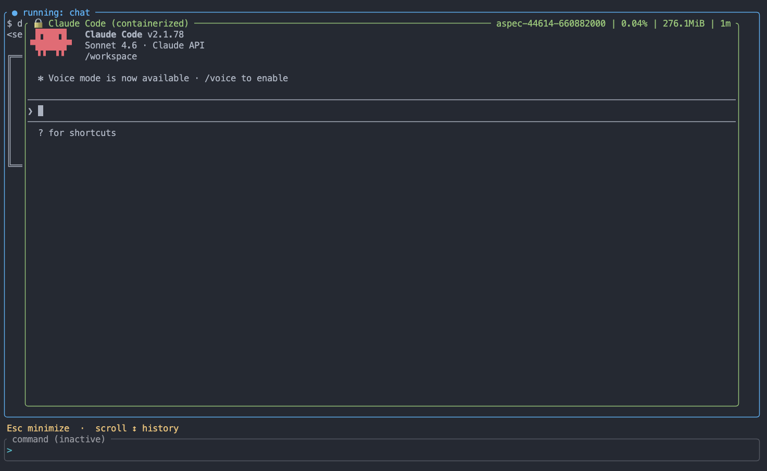Image resolution: width=767 pixels, height=471 pixels.
Task: Click the cyan command prompt arrow
Action: coord(9,451)
